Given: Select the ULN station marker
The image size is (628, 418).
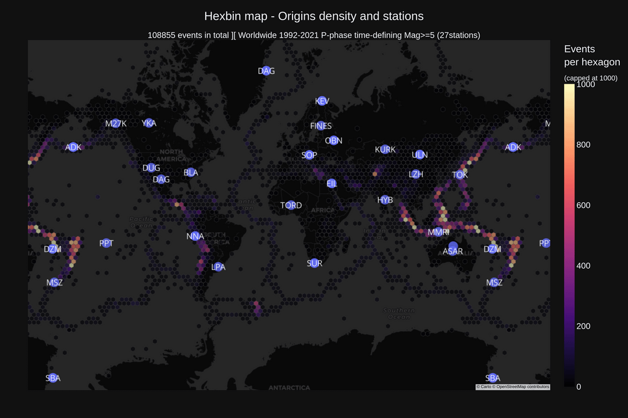Looking at the screenshot, I should [x=419, y=154].
